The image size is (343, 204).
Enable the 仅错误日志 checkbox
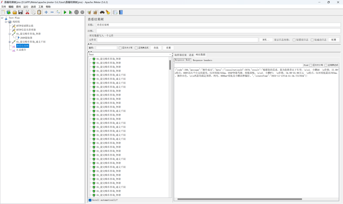pyautogui.click(x=294, y=40)
